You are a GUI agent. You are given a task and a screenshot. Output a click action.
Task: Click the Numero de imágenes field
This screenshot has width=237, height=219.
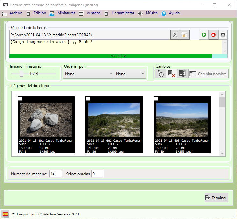(56, 174)
